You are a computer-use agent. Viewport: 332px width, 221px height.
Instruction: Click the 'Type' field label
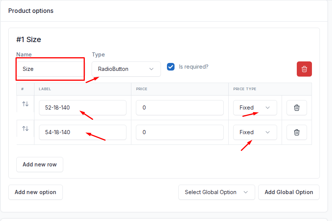point(98,55)
